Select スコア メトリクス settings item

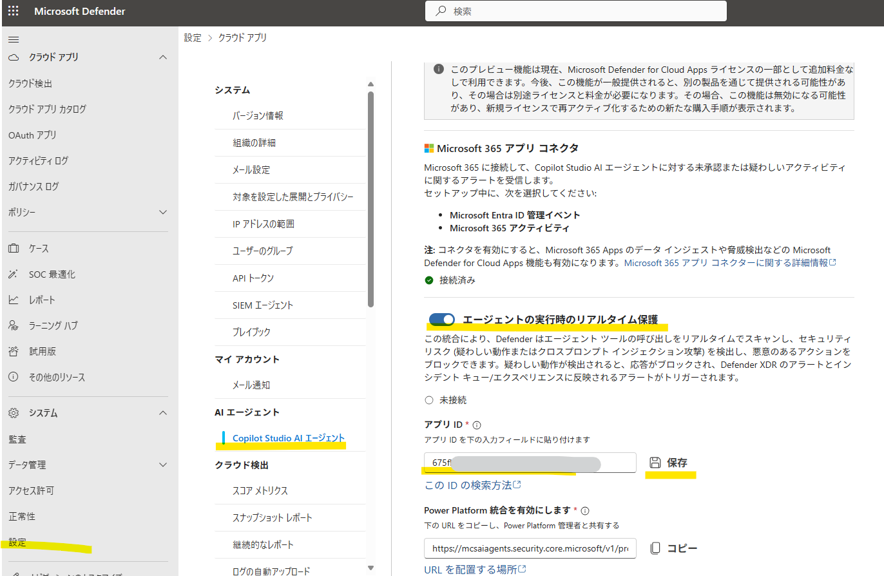click(x=260, y=491)
